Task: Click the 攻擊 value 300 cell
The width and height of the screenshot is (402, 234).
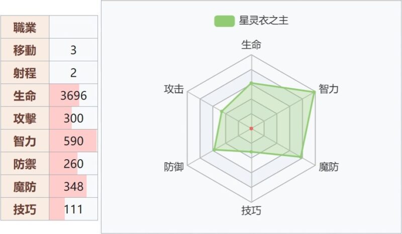Action: click(73, 119)
